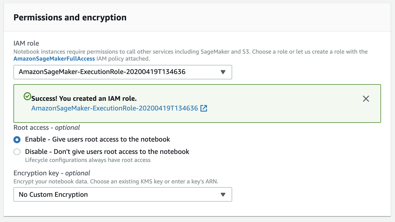Click the external link icon beside the role
The height and width of the screenshot is (222, 395).
click(204, 108)
